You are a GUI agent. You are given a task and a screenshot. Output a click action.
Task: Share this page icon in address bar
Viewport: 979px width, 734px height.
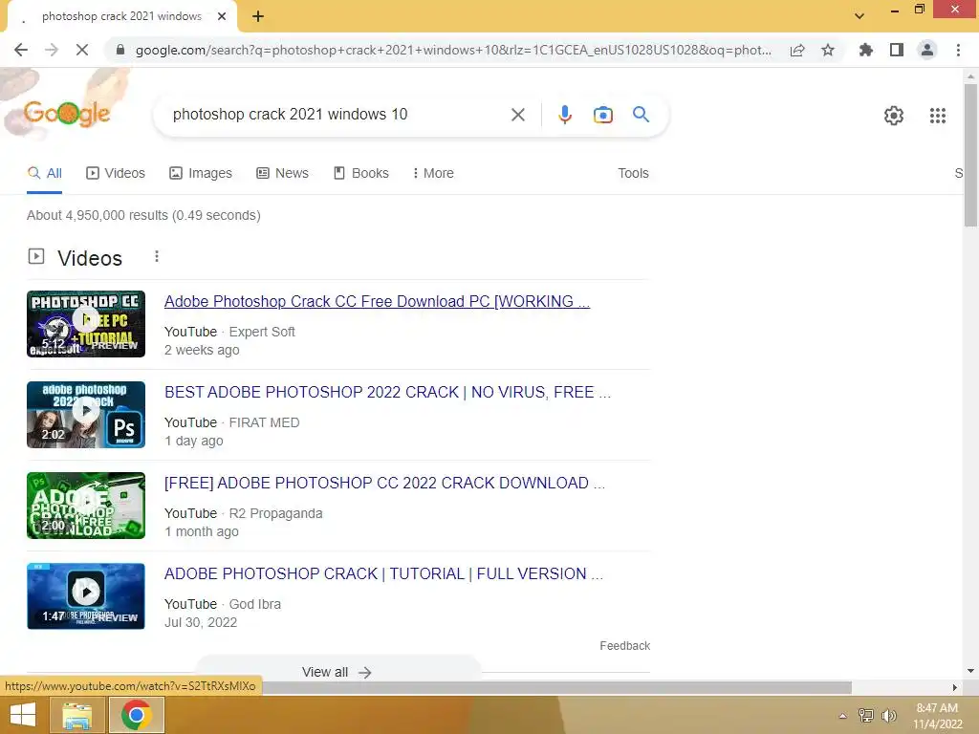(797, 50)
